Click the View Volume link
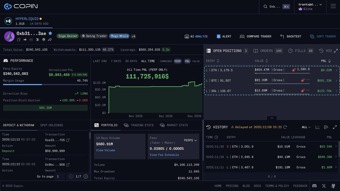 pyautogui.click(x=105, y=150)
